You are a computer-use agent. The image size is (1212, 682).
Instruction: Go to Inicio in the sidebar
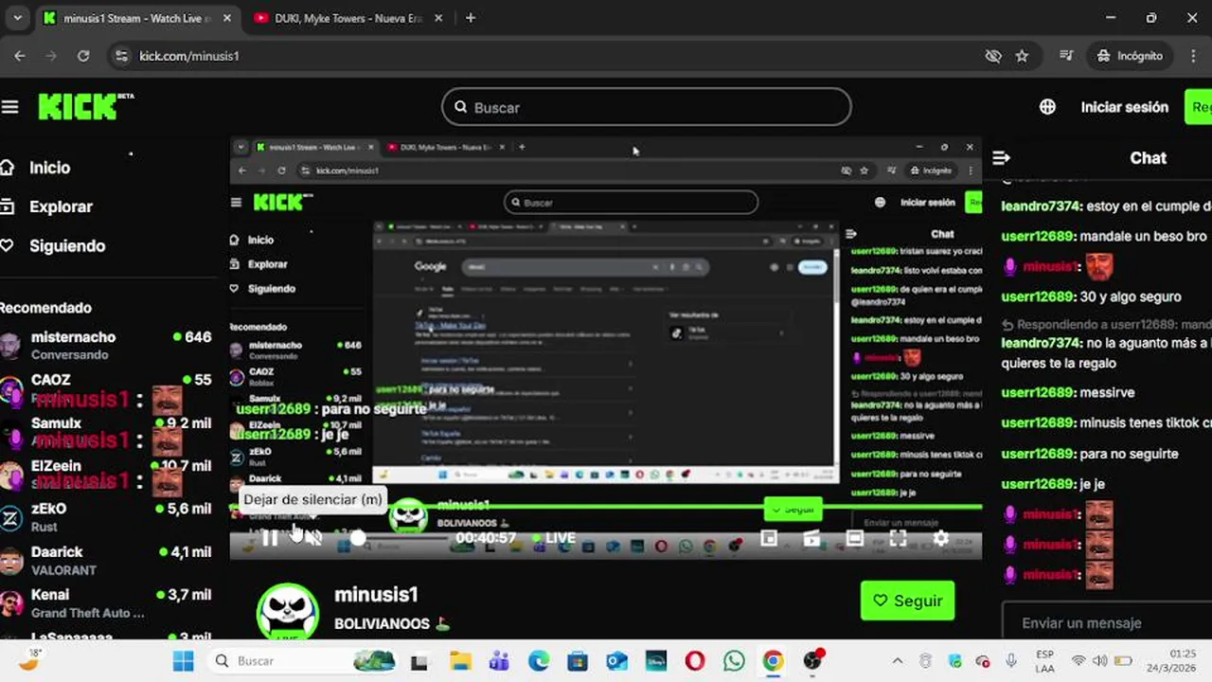[49, 168]
